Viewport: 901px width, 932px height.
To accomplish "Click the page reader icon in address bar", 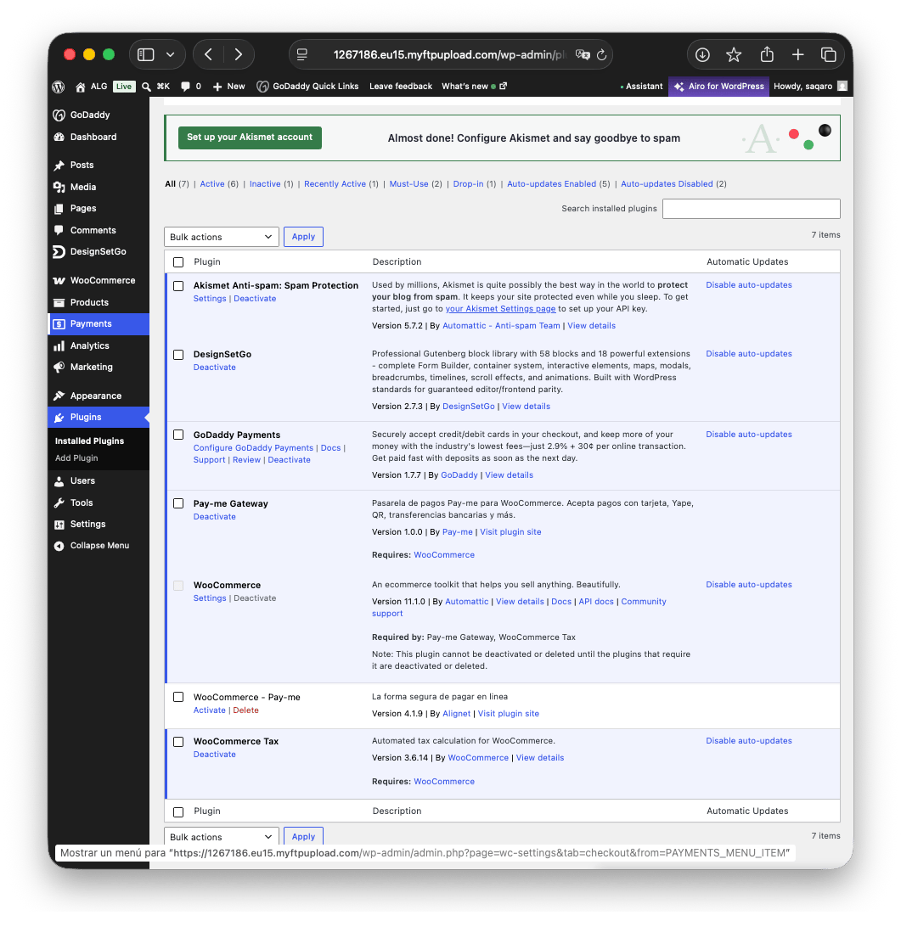I will [302, 54].
